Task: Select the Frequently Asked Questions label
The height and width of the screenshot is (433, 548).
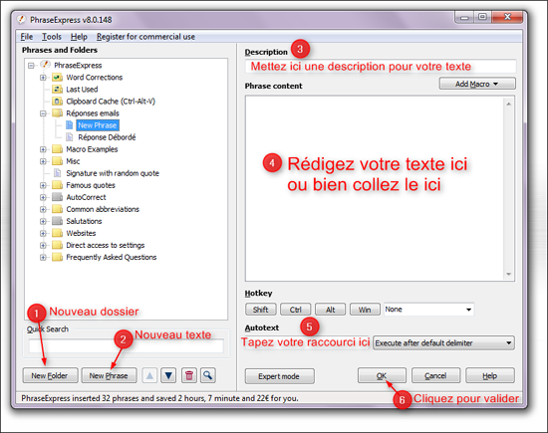Action: [112, 258]
